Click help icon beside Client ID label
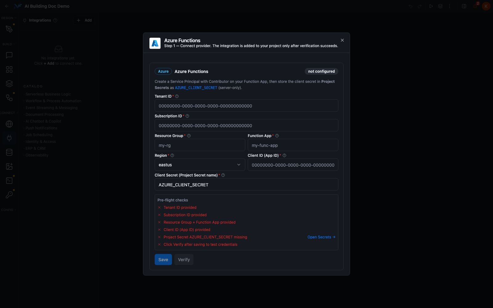 click(284, 156)
